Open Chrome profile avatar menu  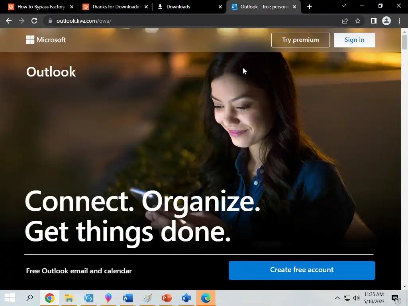[386, 21]
